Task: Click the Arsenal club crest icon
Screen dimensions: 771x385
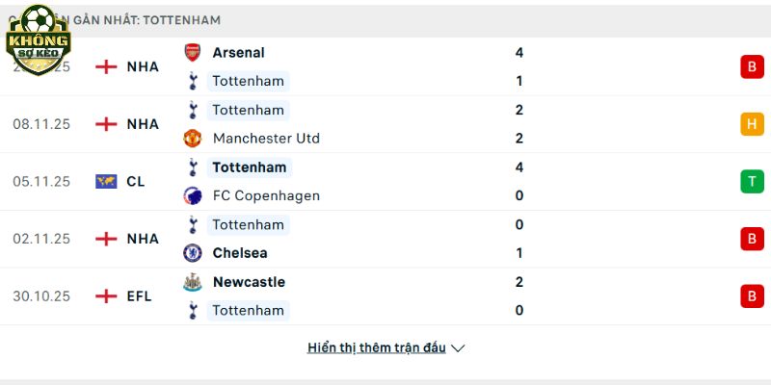Action: (x=193, y=53)
